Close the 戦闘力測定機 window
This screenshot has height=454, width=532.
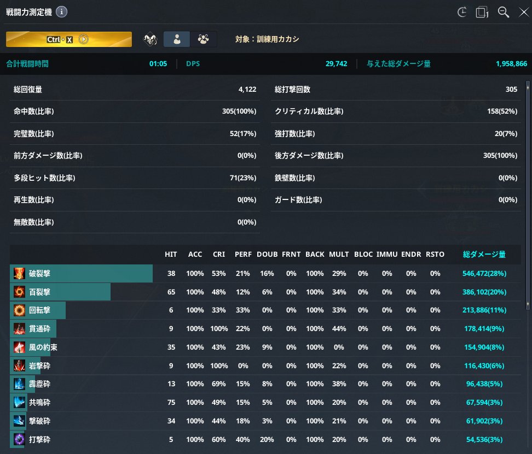coord(524,12)
